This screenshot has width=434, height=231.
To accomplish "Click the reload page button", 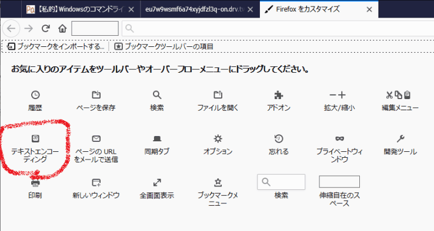I will click(46, 28).
